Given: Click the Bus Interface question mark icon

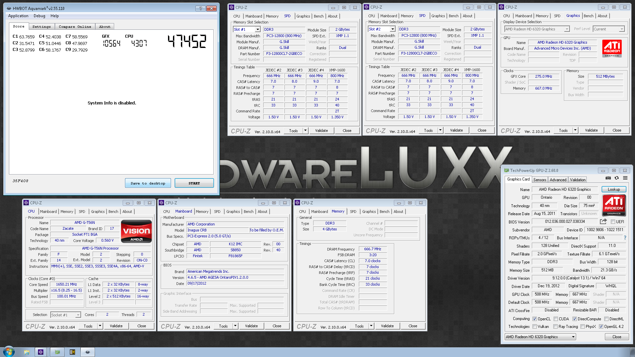Looking at the screenshot, I should [625, 238].
